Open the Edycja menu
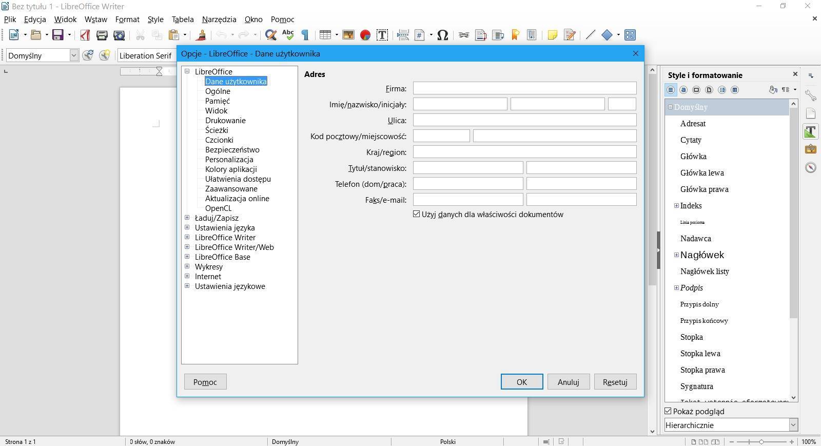Image resolution: width=821 pixels, height=446 pixels. pyautogui.click(x=35, y=20)
